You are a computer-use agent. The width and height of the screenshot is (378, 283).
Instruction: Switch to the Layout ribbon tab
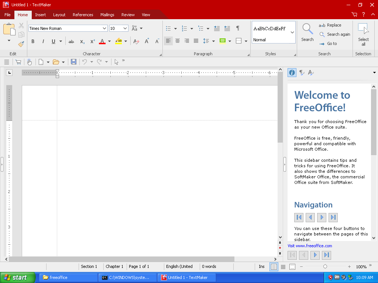pos(59,15)
